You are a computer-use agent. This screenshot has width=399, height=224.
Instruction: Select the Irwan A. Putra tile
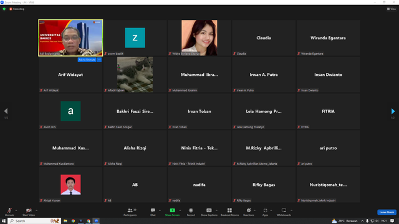coord(264,75)
